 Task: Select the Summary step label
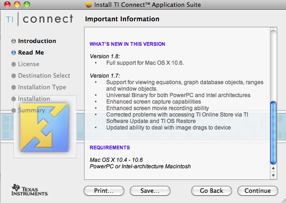[x=31, y=110]
